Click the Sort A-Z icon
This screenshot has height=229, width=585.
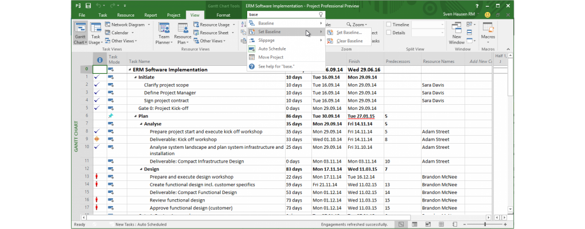point(244,25)
